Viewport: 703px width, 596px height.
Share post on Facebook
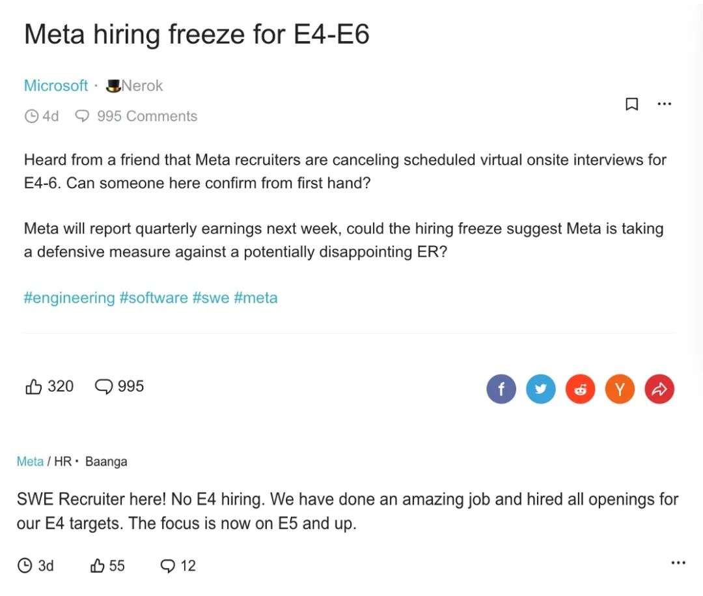(x=501, y=390)
